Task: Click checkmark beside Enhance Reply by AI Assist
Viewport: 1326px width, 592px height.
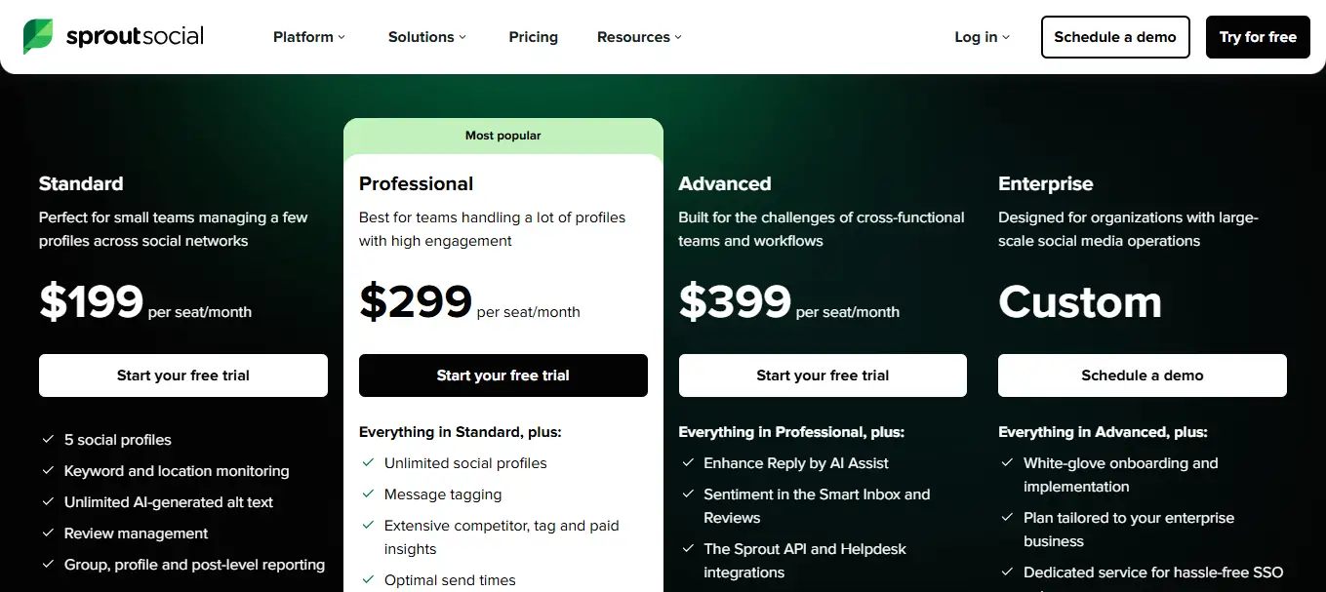Action: coord(687,463)
